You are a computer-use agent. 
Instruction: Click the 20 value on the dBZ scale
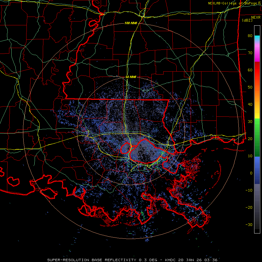[250, 139]
